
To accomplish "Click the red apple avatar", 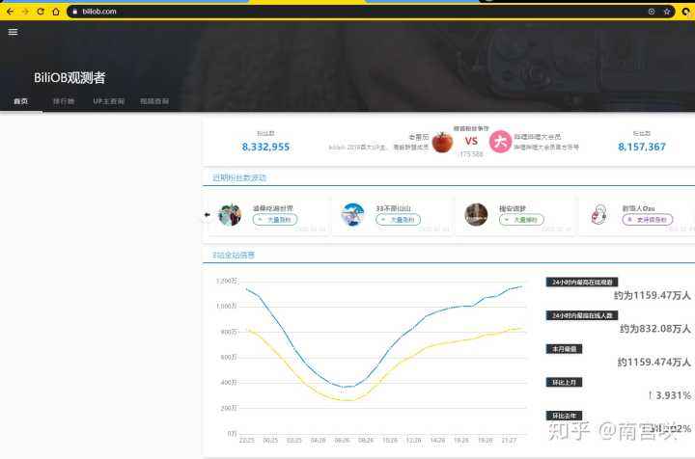I will 442,142.
